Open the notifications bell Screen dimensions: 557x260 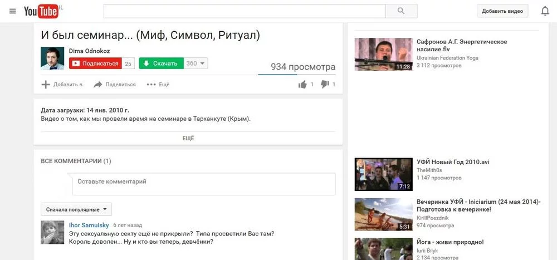click(x=545, y=11)
